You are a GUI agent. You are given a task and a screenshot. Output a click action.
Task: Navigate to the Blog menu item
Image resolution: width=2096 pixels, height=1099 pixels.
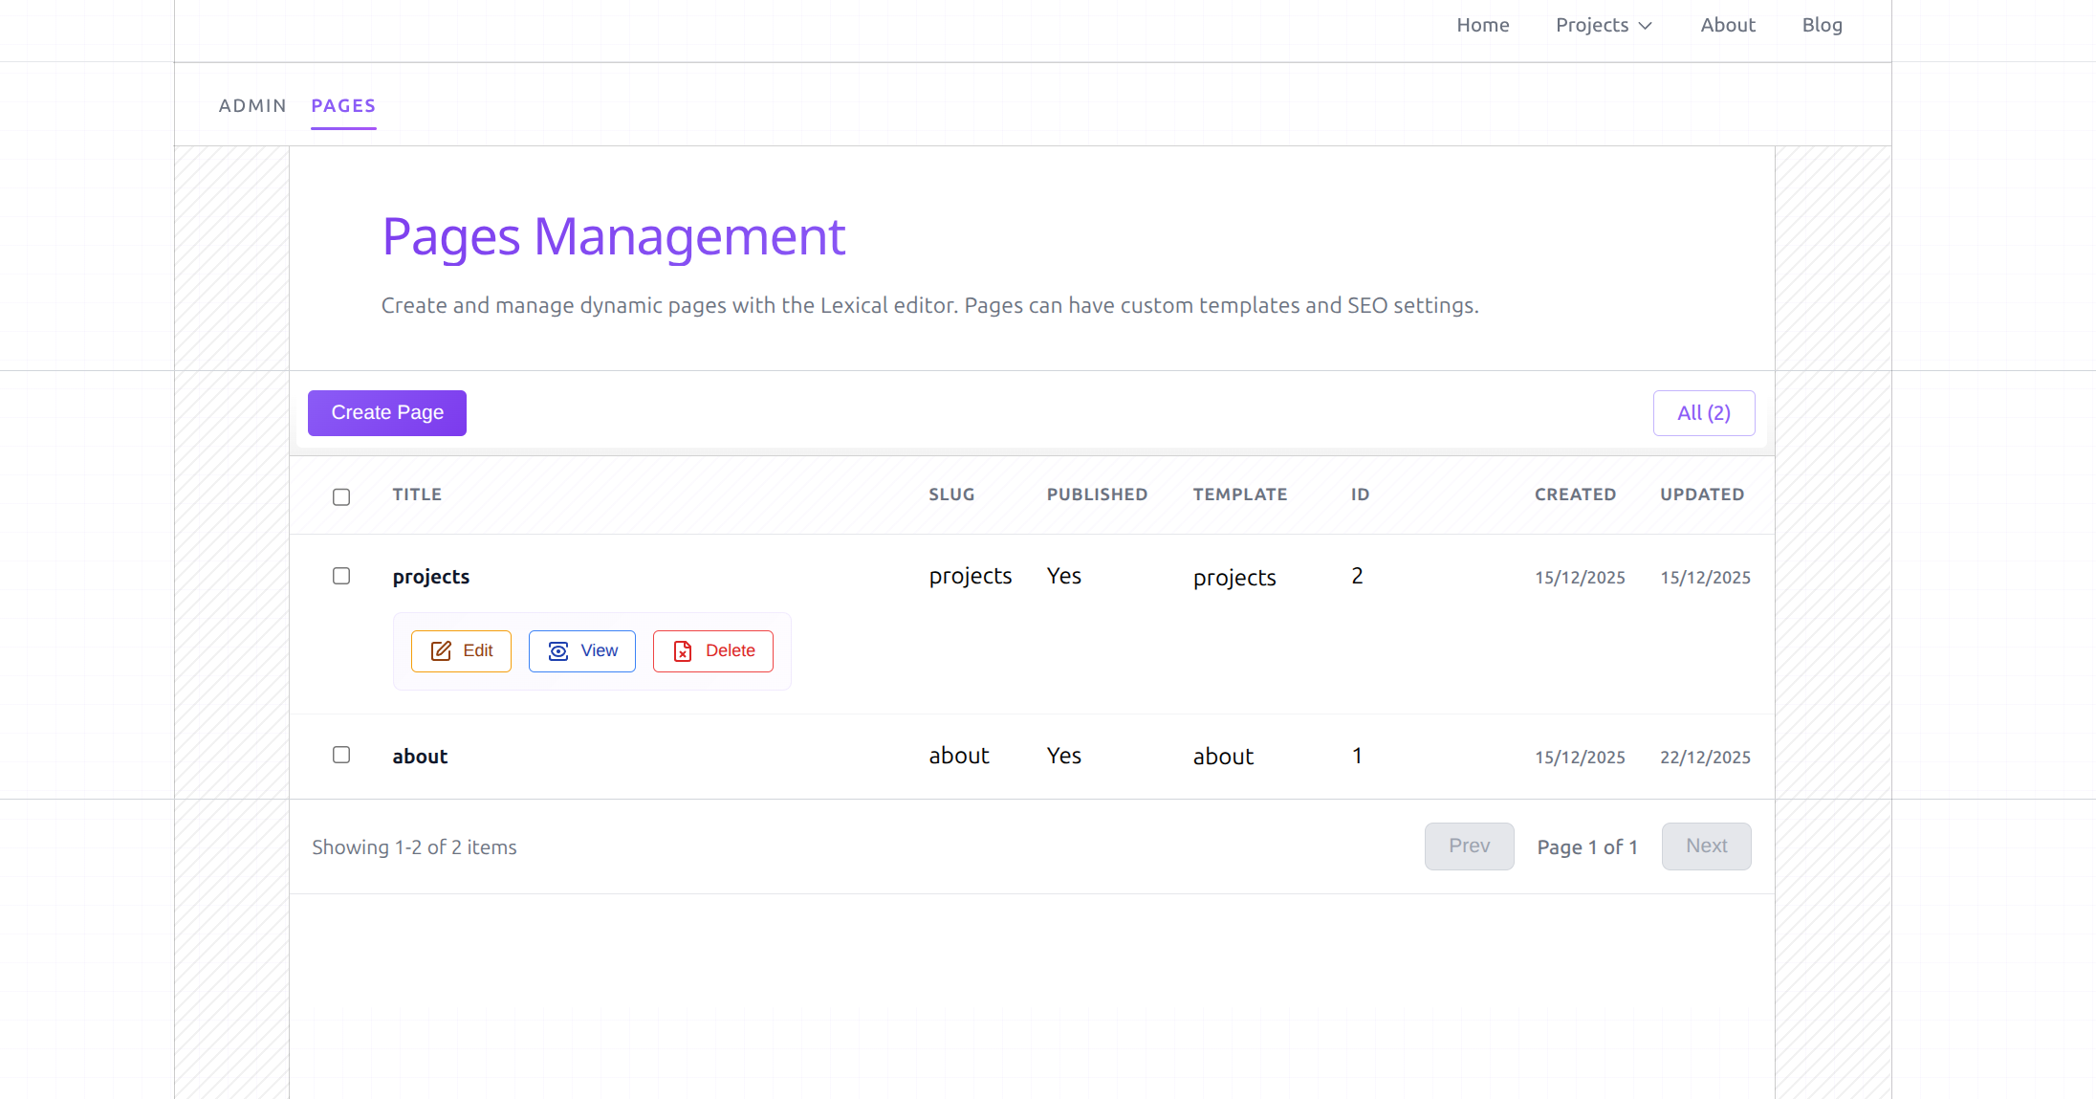tap(1822, 25)
